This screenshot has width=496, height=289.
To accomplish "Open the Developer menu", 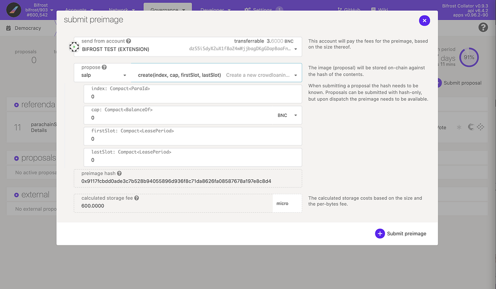I will [216, 10].
